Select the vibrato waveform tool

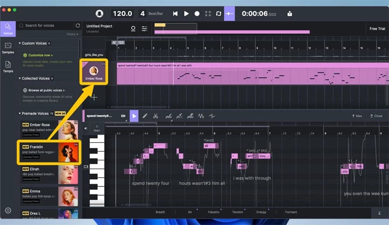pyautogui.click(x=201, y=116)
